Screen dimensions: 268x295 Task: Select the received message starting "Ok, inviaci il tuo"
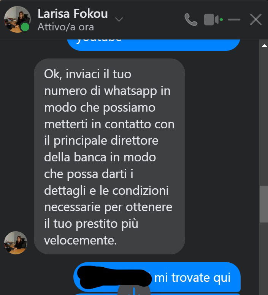point(109,156)
